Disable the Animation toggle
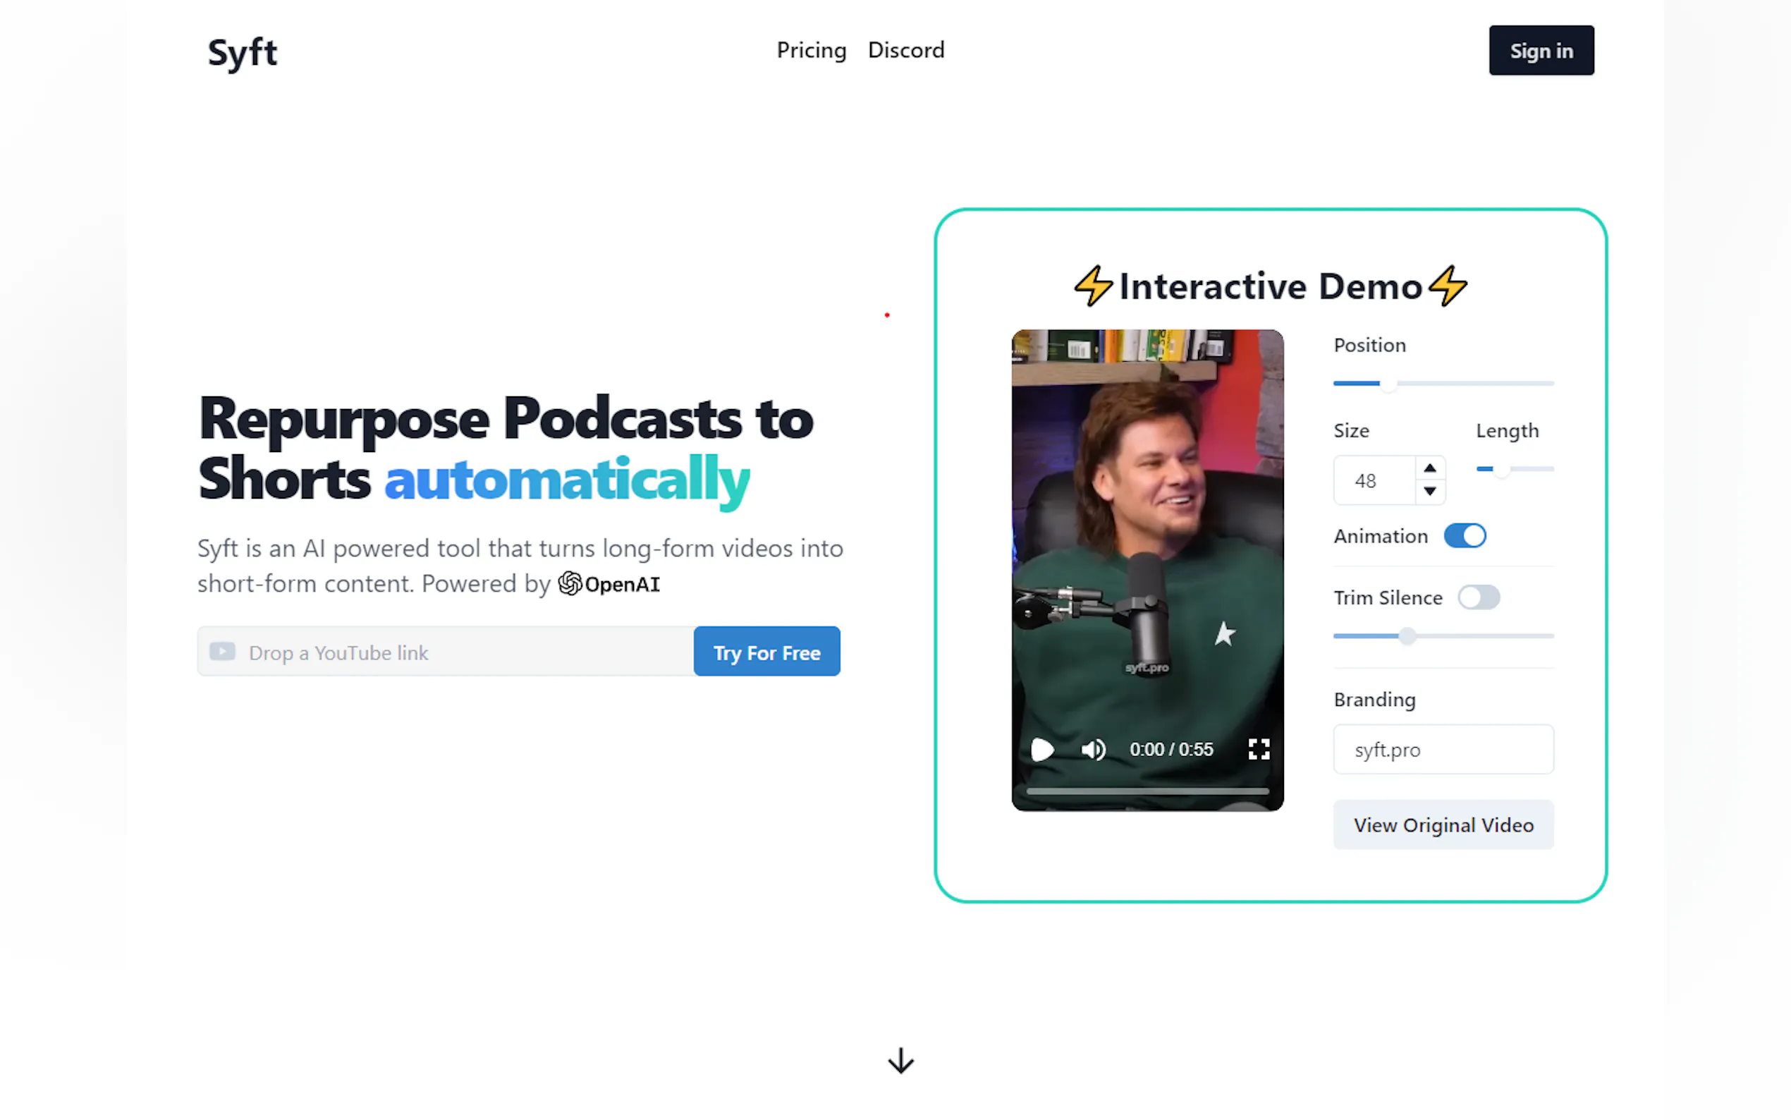1791x1120 pixels. point(1464,535)
